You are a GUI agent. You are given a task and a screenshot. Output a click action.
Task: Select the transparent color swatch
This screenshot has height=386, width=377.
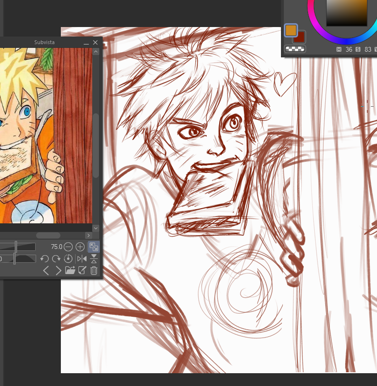click(295, 49)
